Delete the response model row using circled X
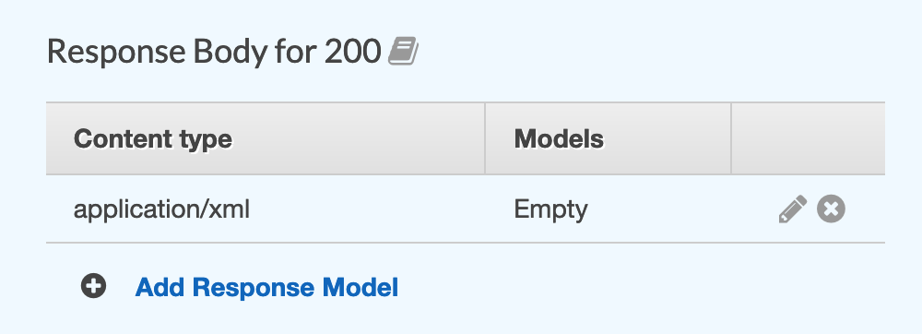 pos(831,209)
